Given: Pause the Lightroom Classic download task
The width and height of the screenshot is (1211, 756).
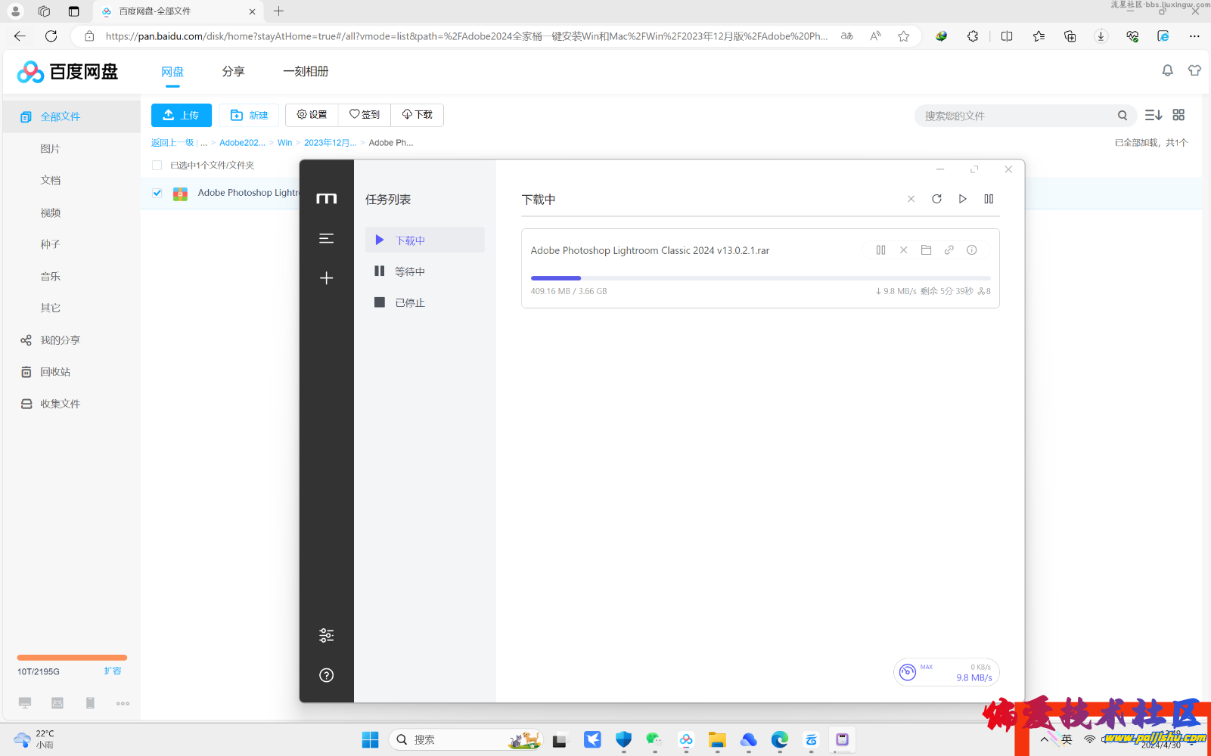Looking at the screenshot, I should 880,250.
